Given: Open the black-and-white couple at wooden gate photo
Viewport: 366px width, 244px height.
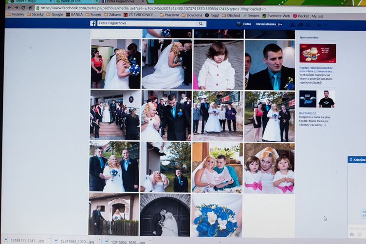Looking at the screenshot, I should (165, 215).
